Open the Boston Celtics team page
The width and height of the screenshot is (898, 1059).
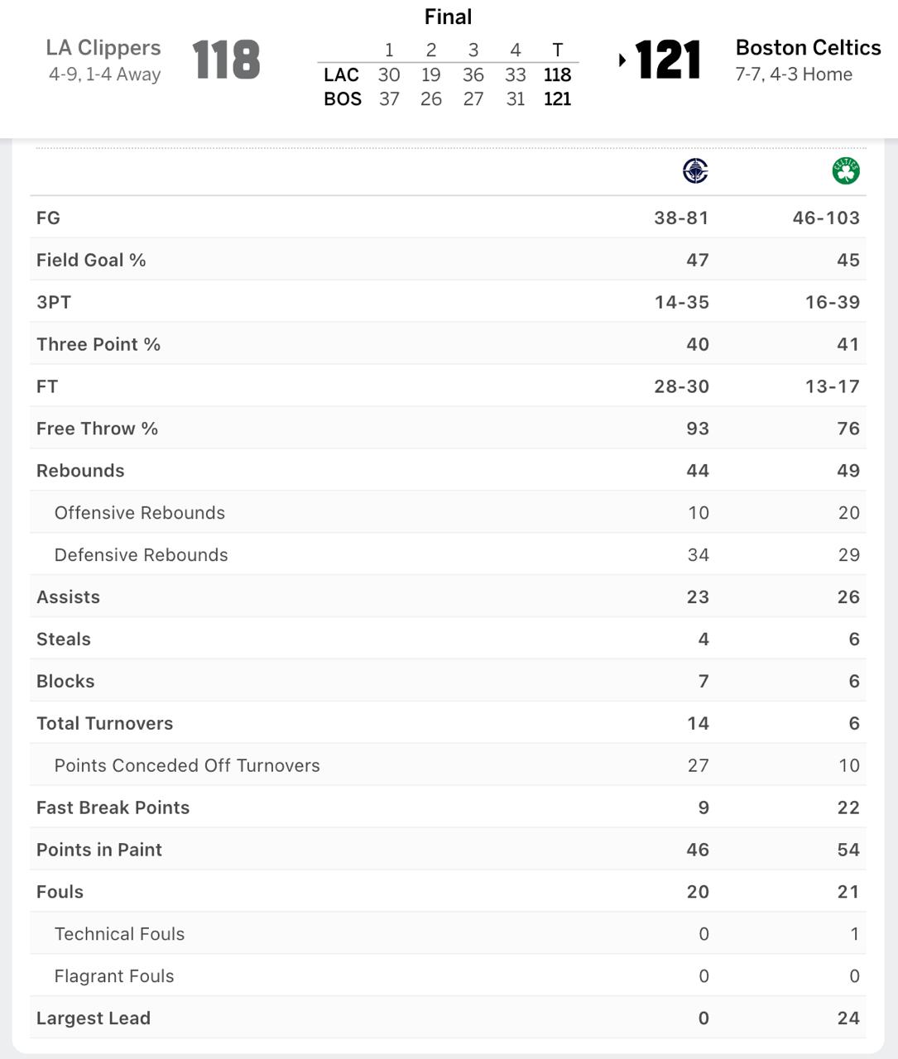tap(808, 48)
